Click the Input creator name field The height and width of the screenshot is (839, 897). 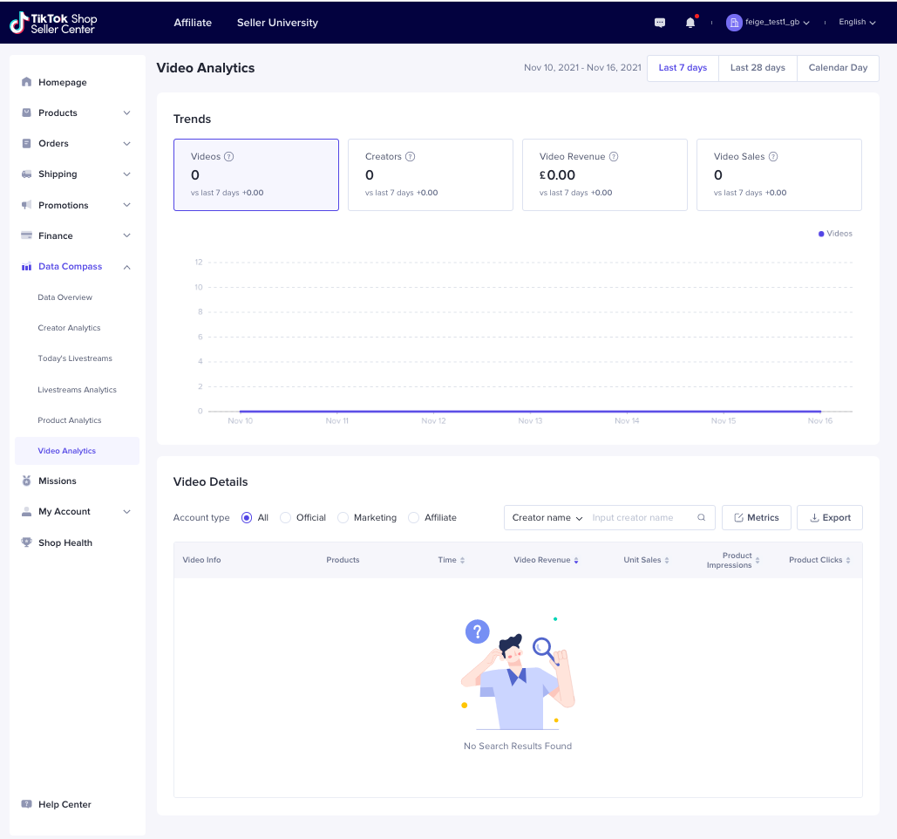click(641, 518)
